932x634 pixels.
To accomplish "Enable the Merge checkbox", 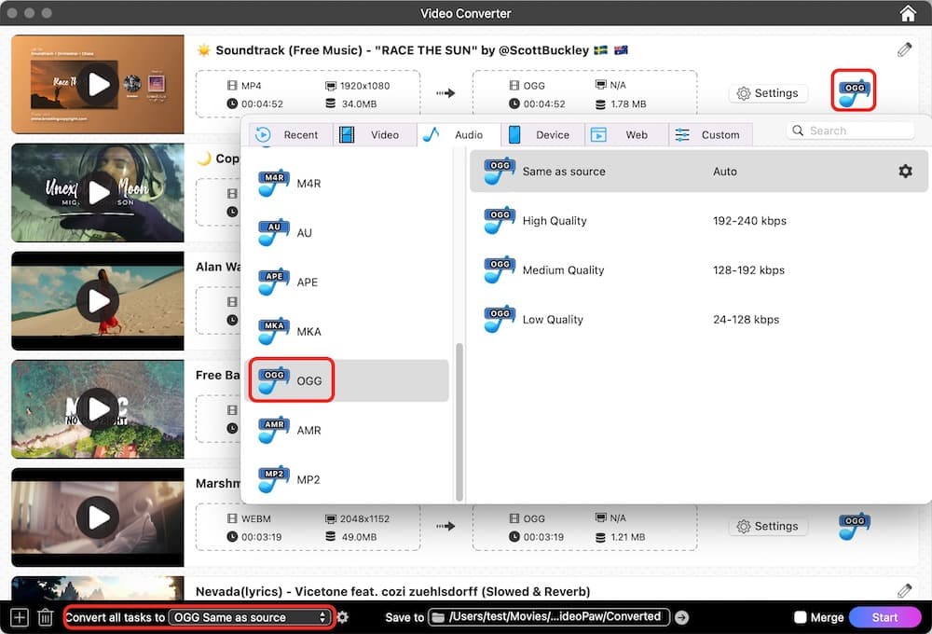I will 799,616.
